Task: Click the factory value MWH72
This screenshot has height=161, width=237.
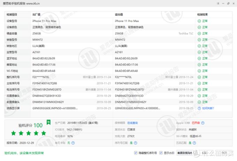Action: pyautogui.click(x=38, y=40)
